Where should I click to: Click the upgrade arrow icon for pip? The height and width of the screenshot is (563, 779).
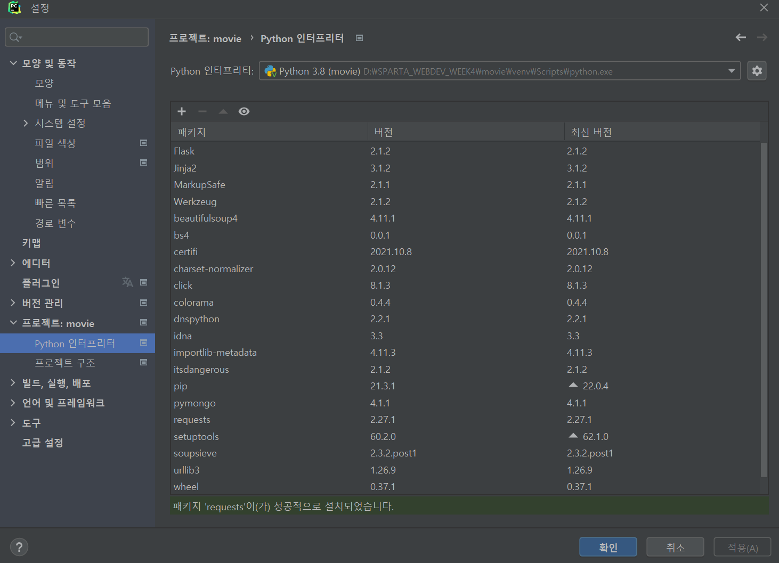click(573, 385)
